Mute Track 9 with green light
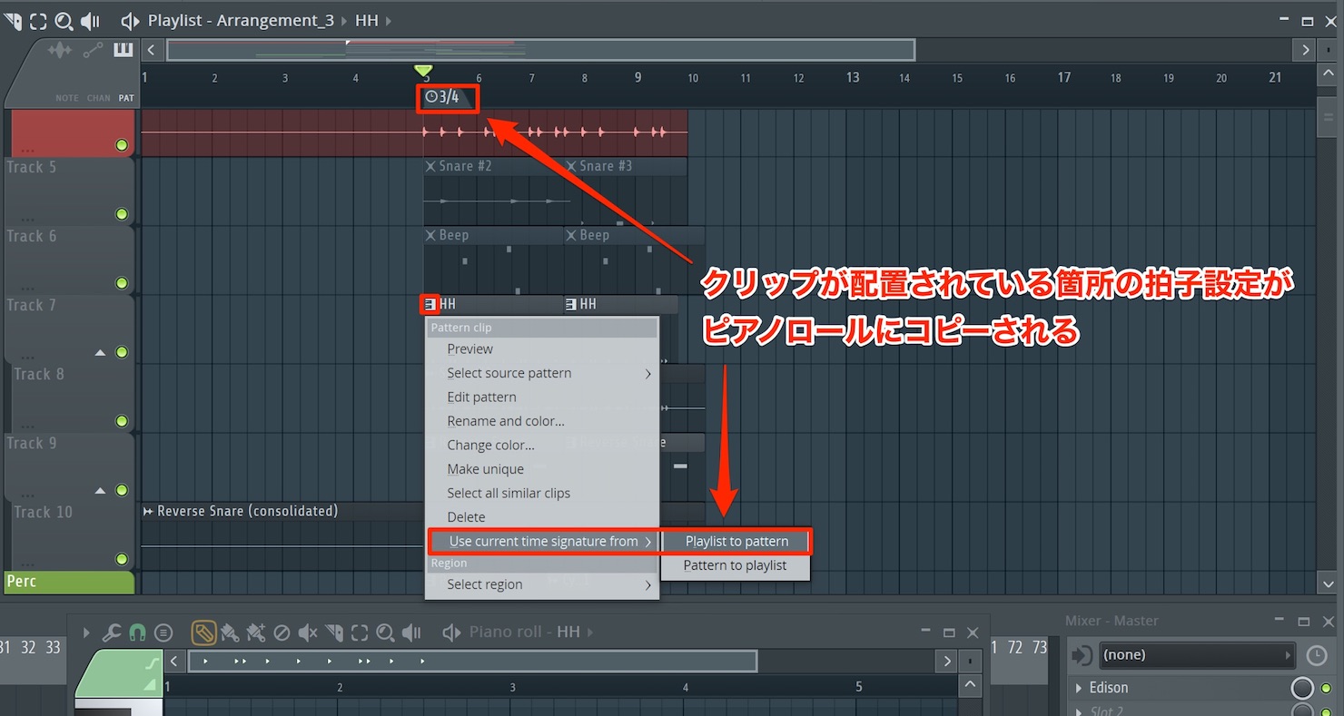 pyautogui.click(x=122, y=490)
